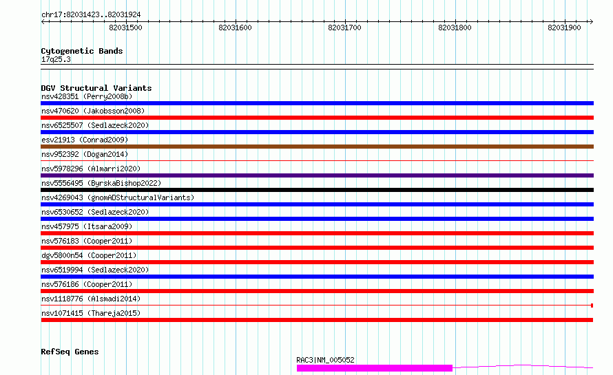Click the purple bar under nsv5978296
This screenshot has width=613, height=375.
click(x=317, y=175)
